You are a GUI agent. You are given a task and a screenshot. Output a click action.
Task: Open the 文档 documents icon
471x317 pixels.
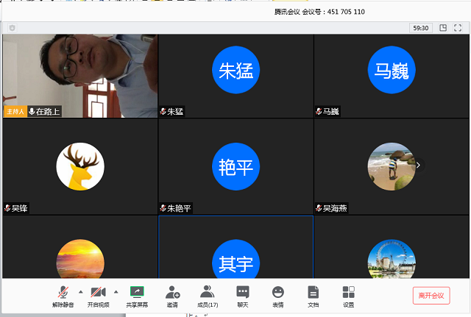(313, 296)
